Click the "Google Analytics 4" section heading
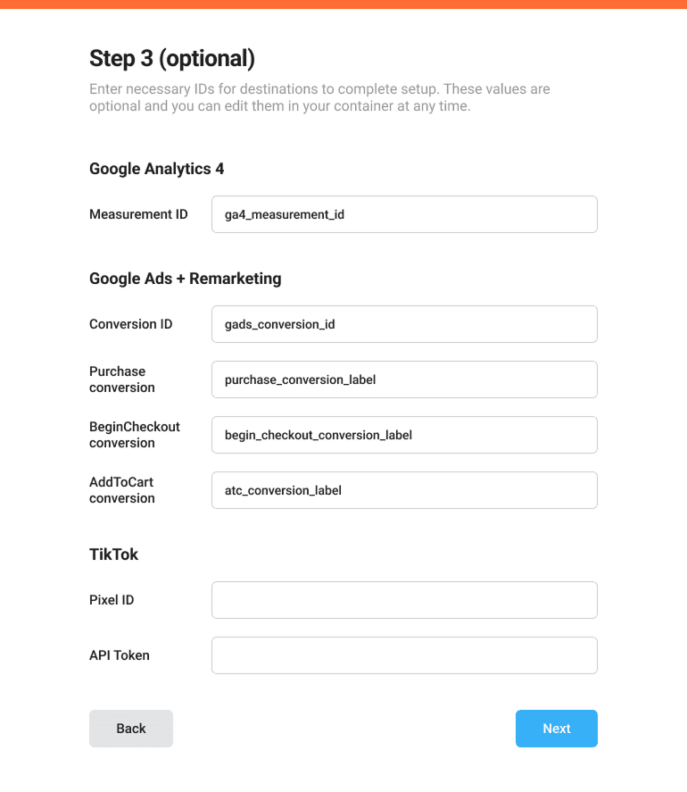The height and width of the screenshot is (792, 687). click(157, 169)
